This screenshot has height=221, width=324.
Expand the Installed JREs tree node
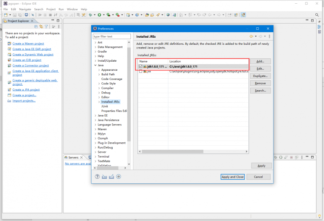point(99,102)
